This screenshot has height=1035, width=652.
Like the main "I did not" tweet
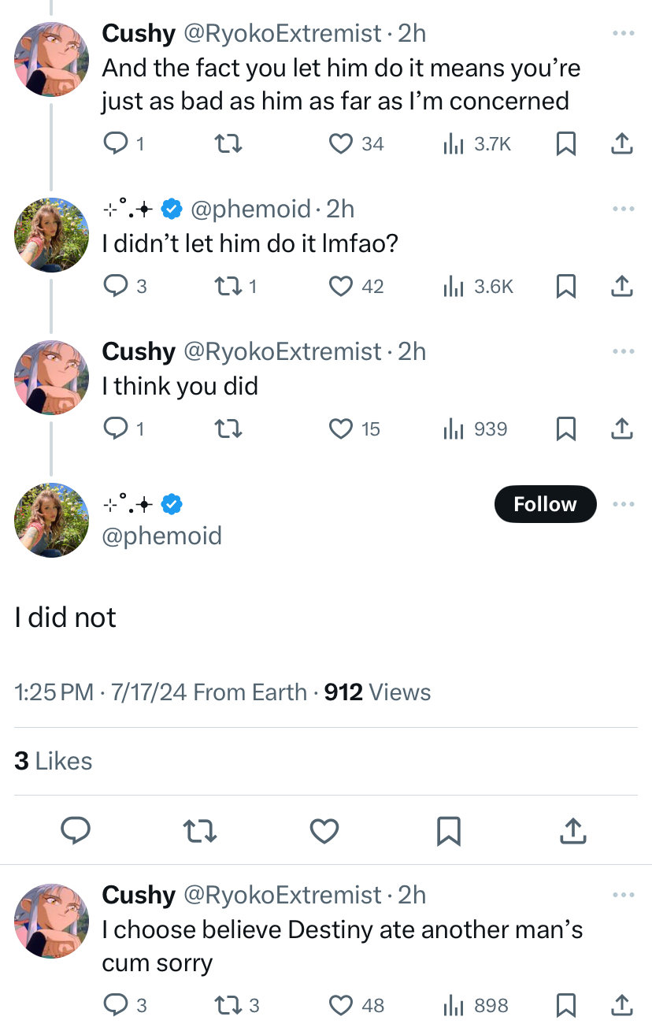pos(324,831)
